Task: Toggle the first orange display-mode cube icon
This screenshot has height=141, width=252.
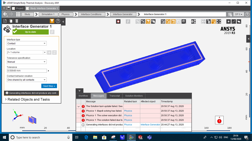Action: click(168, 21)
